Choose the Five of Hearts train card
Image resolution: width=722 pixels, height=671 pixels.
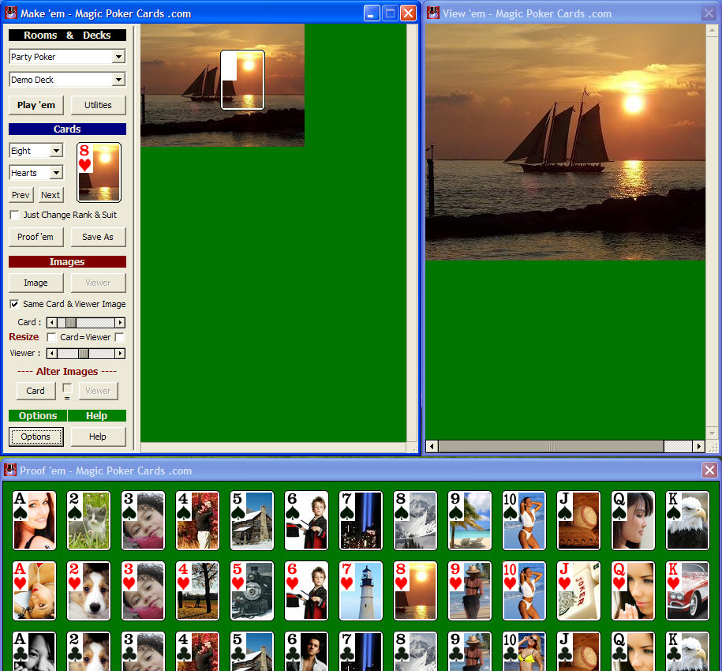tap(252, 590)
